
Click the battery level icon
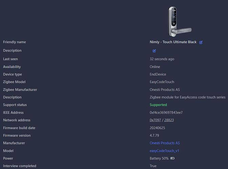(x=172, y=158)
